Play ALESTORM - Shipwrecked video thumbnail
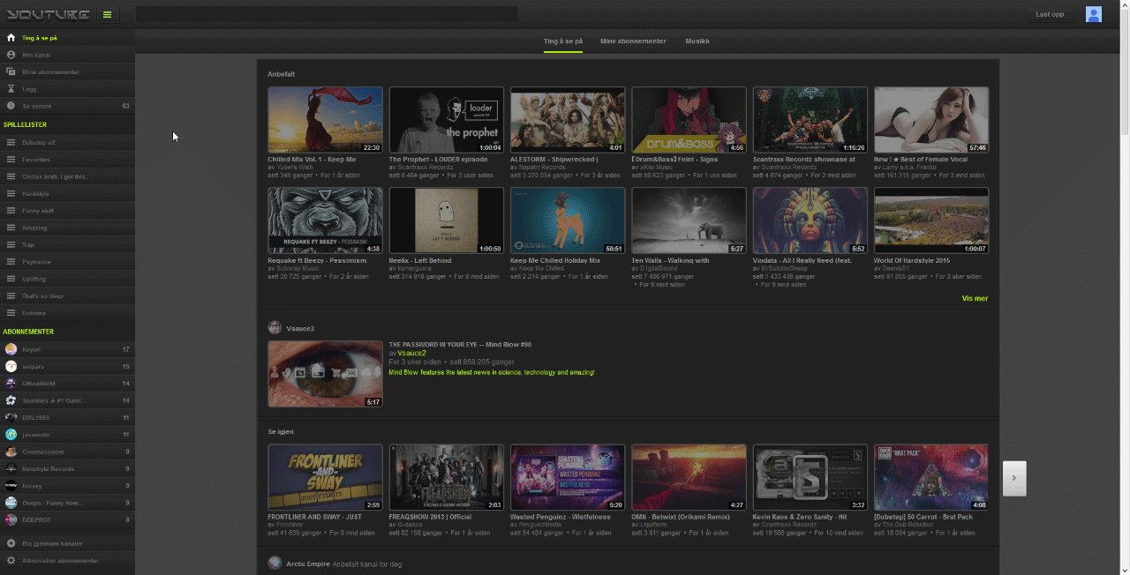The image size is (1130, 575). pyautogui.click(x=568, y=120)
